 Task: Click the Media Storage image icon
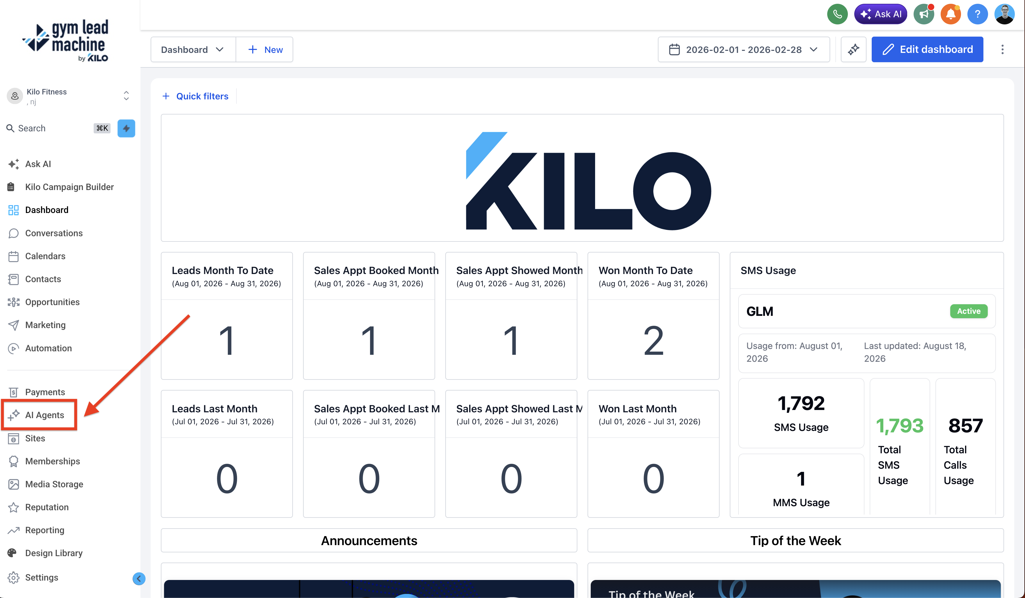13,484
